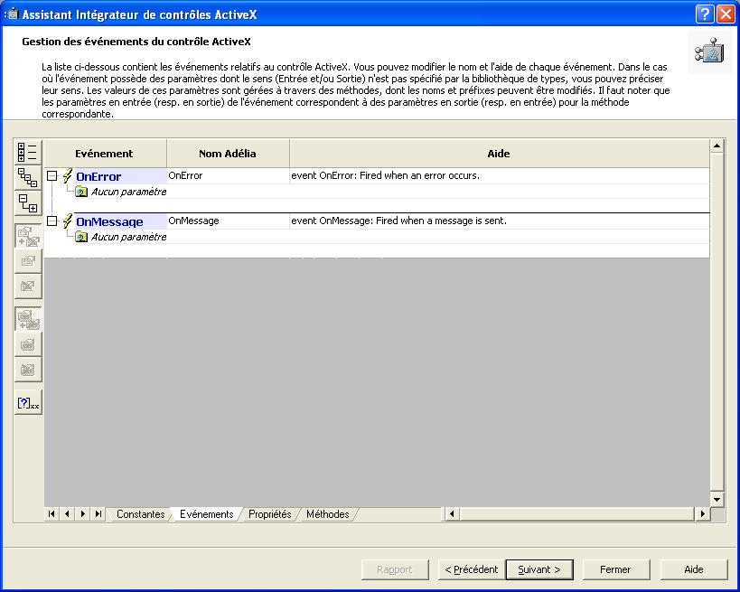Click the Fermer button
Screen dimensions: 740x592
point(614,569)
